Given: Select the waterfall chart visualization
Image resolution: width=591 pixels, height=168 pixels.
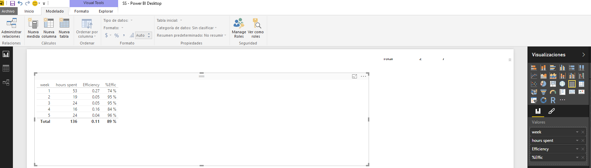Looking at the screenshot, I should pyautogui.click(x=581, y=76).
